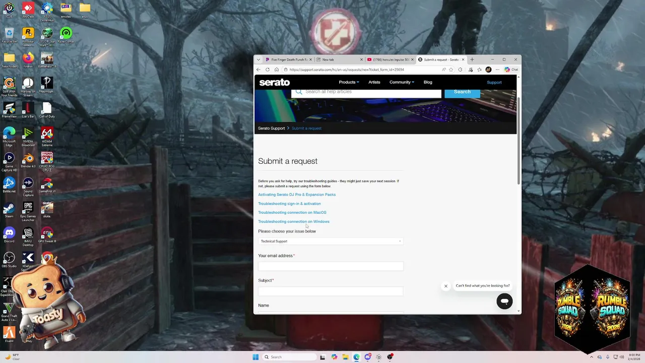
Task: Select the FiveM desktop icon
Action: [x=9, y=334]
